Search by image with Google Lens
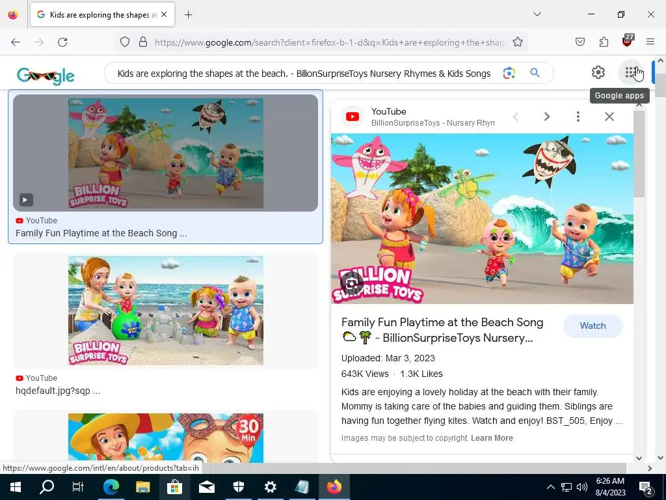 click(509, 73)
